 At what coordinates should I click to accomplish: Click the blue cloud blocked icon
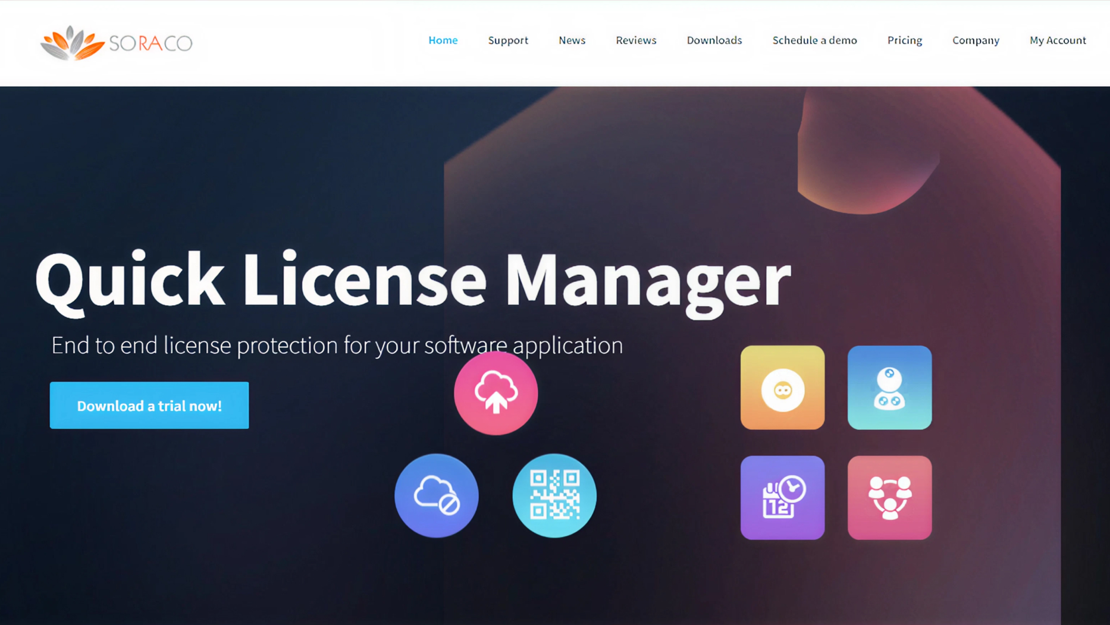(436, 495)
